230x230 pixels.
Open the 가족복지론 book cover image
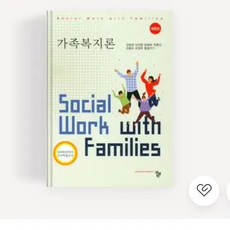click(x=110, y=99)
